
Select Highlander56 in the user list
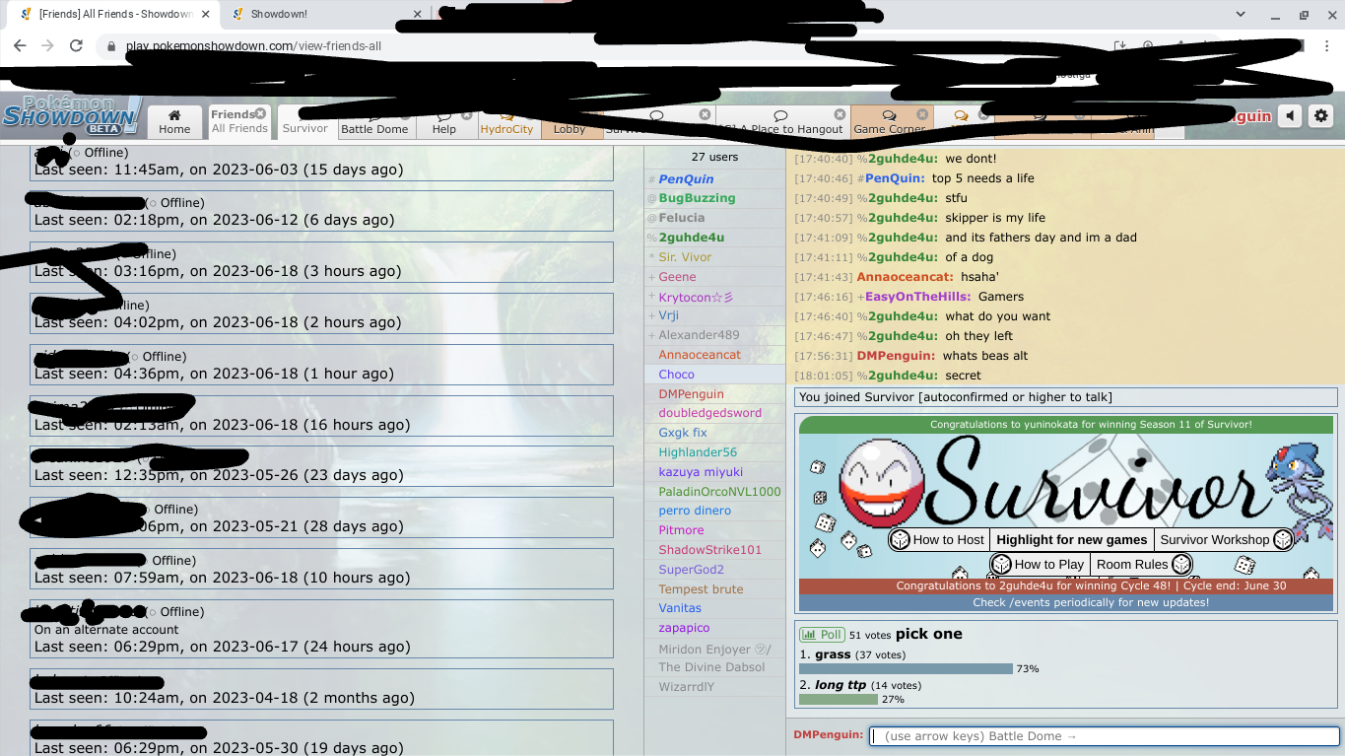698,452
